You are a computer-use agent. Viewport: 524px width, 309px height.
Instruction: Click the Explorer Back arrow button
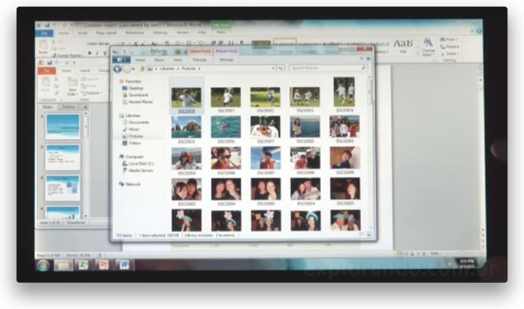117,69
